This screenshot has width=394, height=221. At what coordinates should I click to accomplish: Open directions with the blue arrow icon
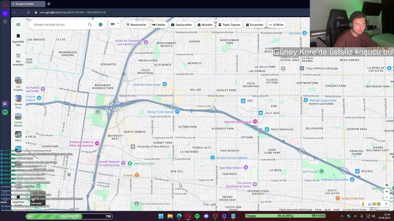(100, 25)
